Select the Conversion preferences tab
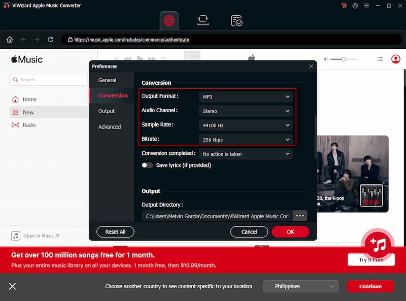The image size is (406, 301). click(112, 95)
